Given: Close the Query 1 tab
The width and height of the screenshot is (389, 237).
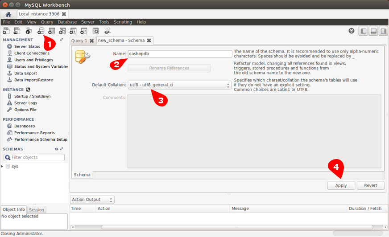Looking at the screenshot, I should coord(92,41).
